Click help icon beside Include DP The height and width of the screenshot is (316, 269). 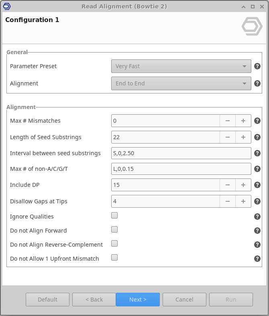click(x=257, y=185)
